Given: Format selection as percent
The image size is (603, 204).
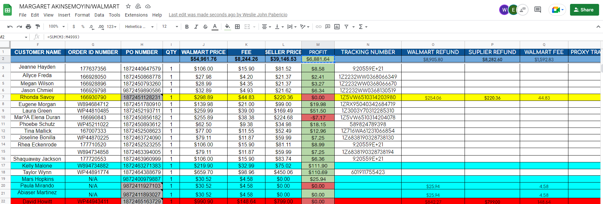Looking at the screenshot, I should pos(83,27).
